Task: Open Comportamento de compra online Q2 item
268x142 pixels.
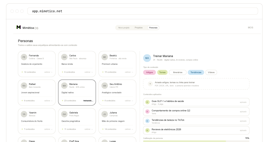Action: [196, 111]
